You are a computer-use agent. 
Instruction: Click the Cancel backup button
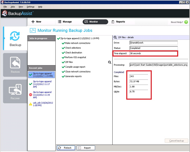176,141
